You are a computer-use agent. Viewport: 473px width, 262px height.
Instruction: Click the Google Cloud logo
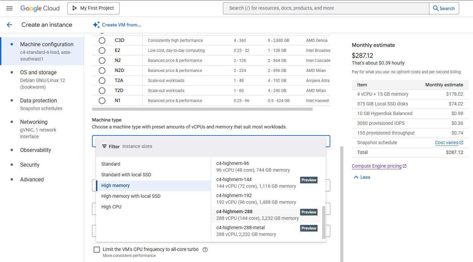(x=40, y=8)
